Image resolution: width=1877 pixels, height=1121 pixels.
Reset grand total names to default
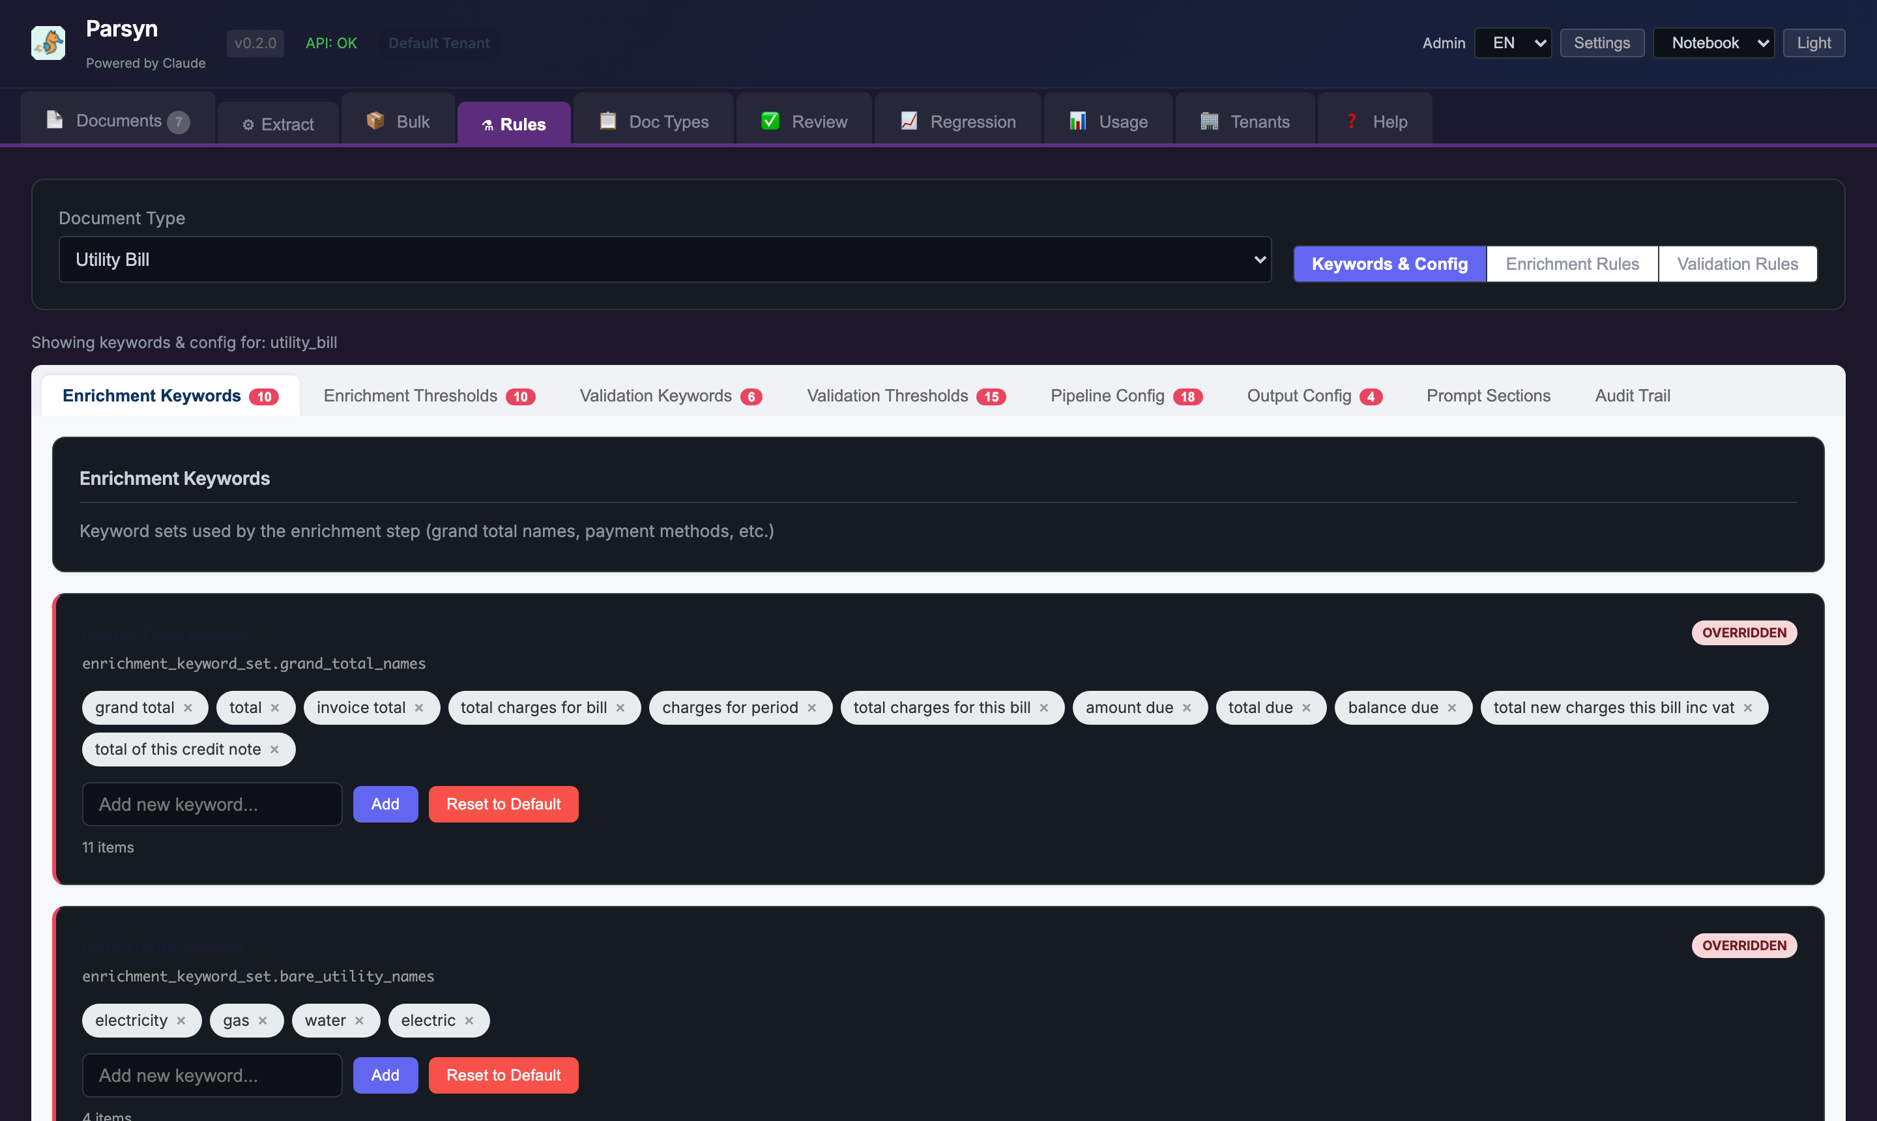pos(504,804)
